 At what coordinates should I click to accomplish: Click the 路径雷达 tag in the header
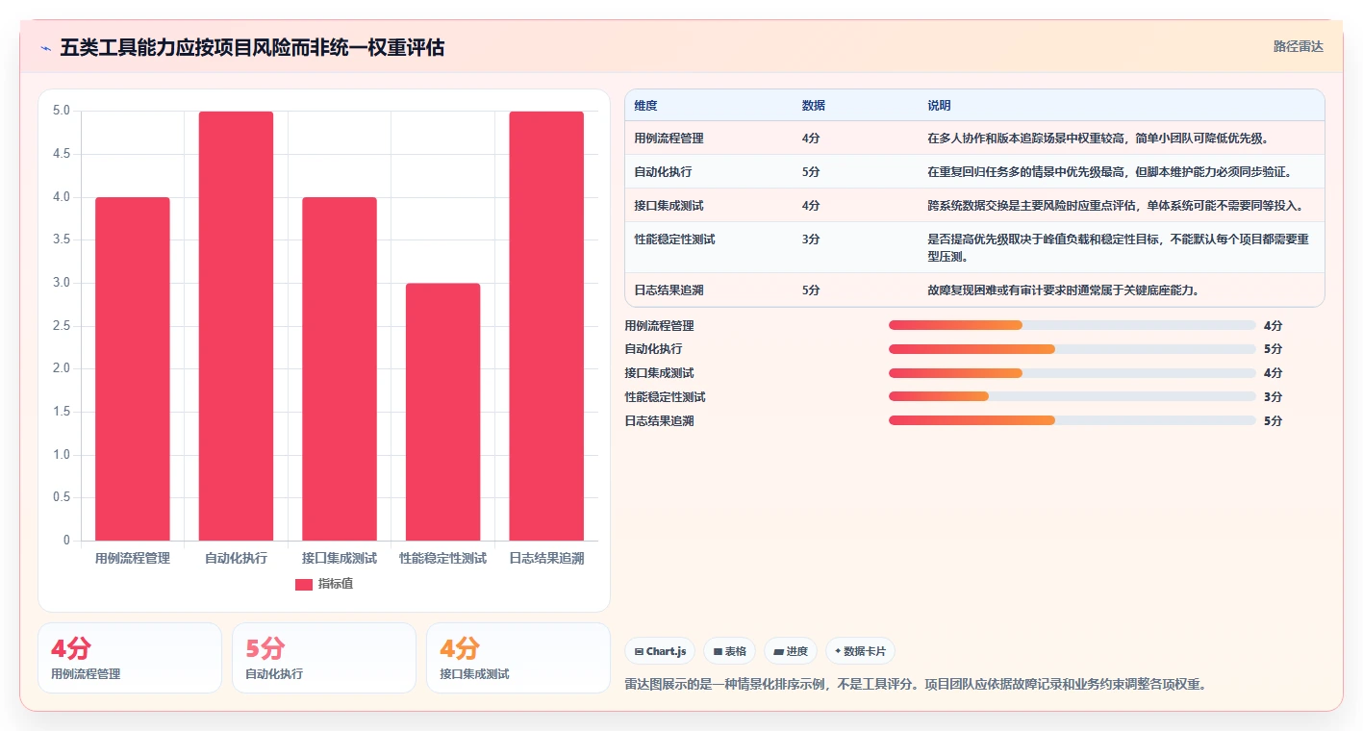[x=1299, y=46]
